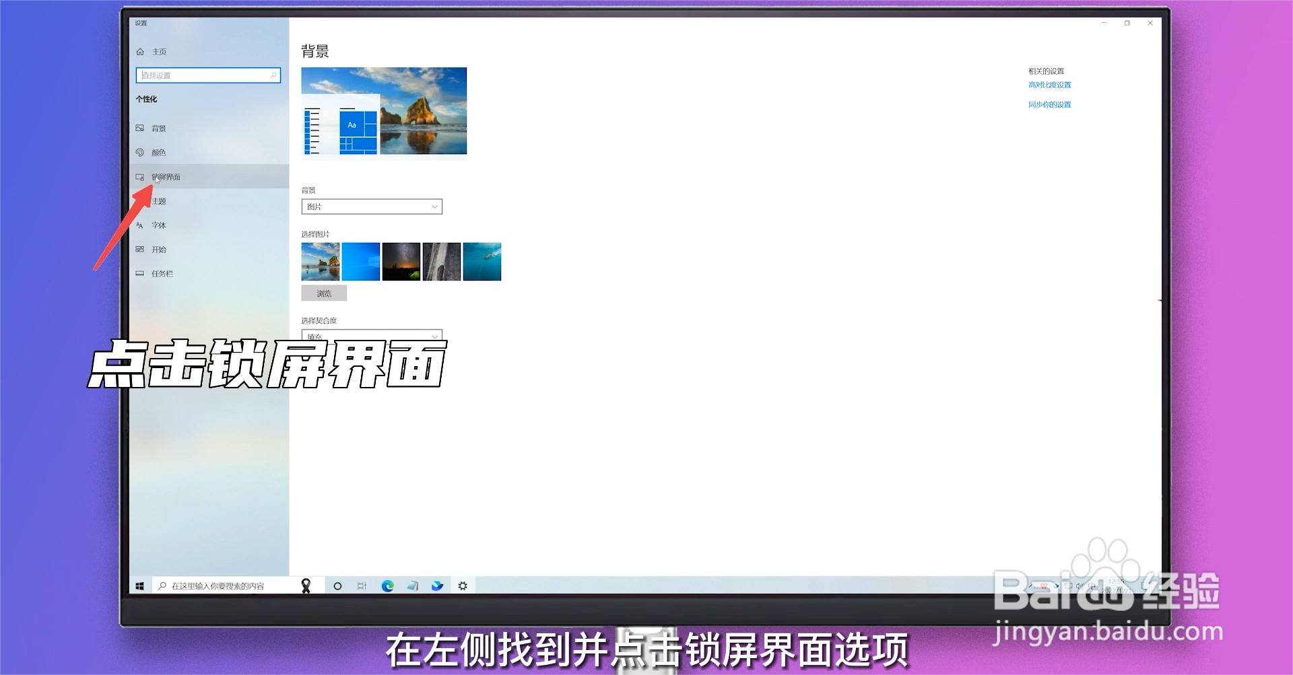The height and width of the screenshot is (675, 1293).
Task: Open the 开始 start menu settings
Action: point(209,249)
